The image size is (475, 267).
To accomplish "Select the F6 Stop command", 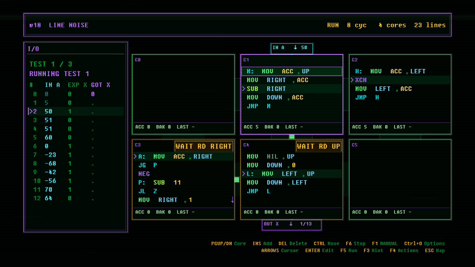I will 356,244.
